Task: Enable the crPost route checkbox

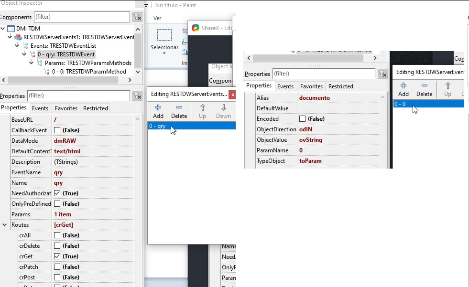Action: coord(57,278)
